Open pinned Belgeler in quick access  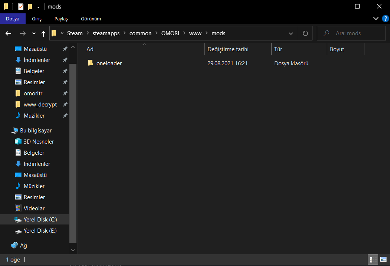pos(34,71)
